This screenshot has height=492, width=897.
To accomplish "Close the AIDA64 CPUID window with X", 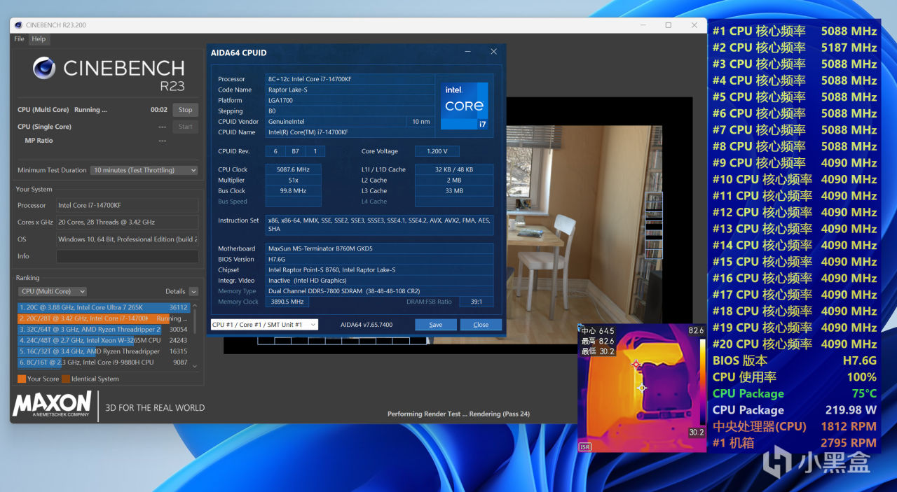I will (x=493, y=52).
